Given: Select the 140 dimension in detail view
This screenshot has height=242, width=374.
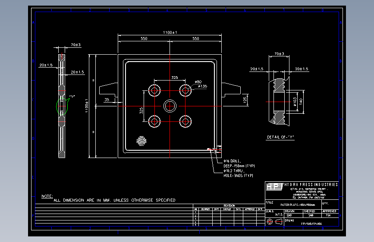Looking at the screenshot, I should (301, 102).
